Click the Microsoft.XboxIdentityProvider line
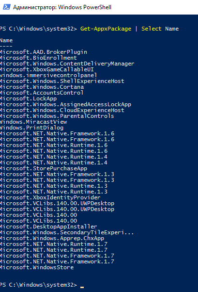Viewport: 198px width, 292px height. 50,197
